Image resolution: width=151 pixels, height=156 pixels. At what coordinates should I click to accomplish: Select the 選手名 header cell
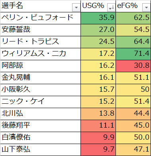(40, 6)
